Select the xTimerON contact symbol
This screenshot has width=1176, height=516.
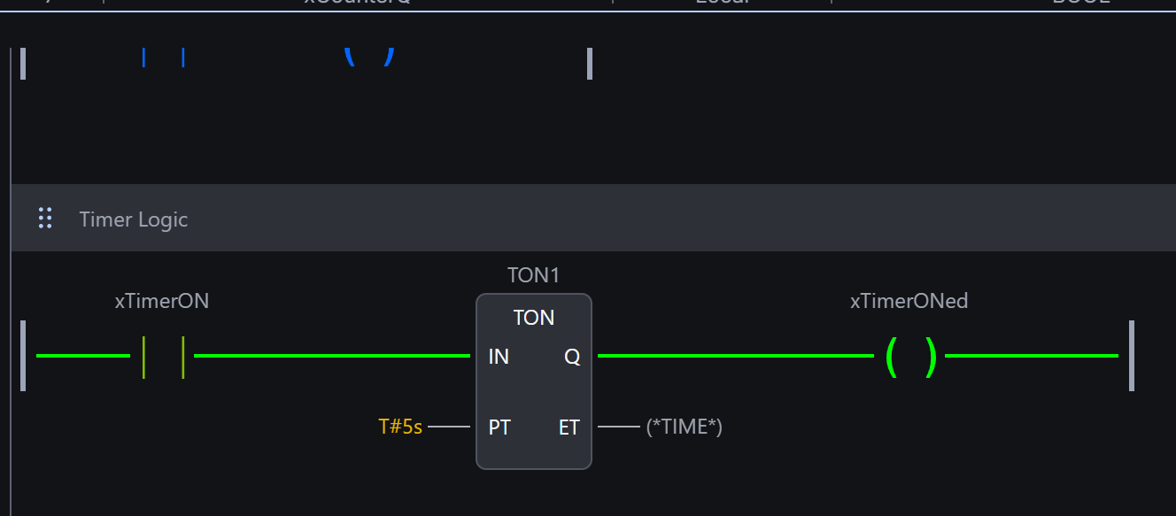pyautogui.click(x=163, y=356)
